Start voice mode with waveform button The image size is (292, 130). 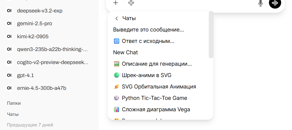(x=275, y=3)
